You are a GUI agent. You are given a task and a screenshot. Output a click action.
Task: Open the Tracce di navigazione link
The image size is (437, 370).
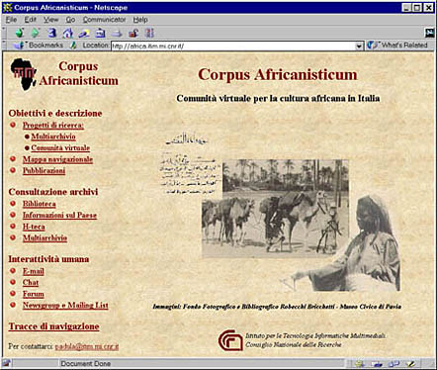point(53,326)
